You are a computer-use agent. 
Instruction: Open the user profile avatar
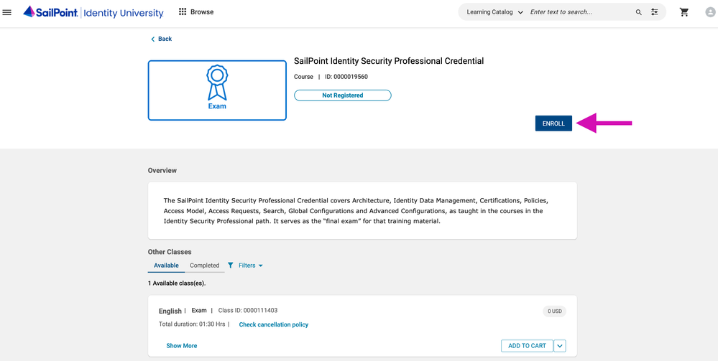coord(710,12)
